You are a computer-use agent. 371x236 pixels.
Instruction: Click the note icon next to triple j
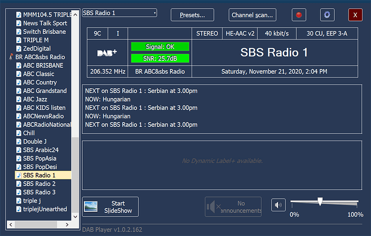pos(19,201)
